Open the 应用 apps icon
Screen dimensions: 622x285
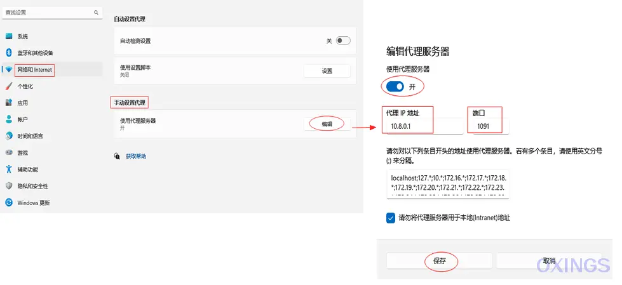[9, 103]
